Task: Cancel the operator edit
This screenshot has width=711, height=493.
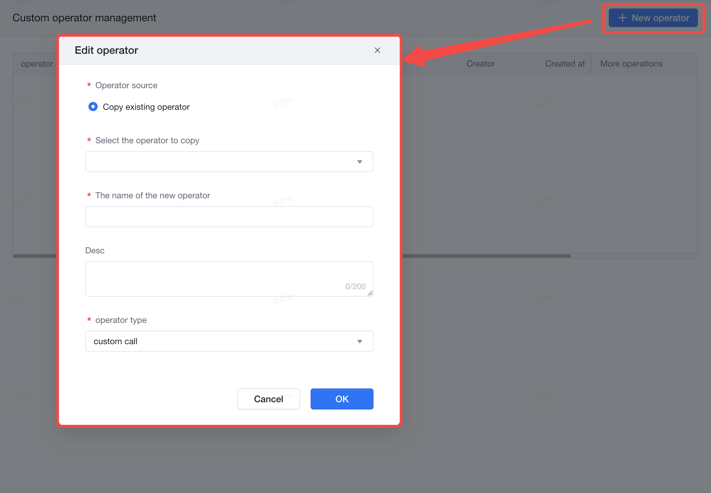Action: pyautogui.click(x=268, y=399)
